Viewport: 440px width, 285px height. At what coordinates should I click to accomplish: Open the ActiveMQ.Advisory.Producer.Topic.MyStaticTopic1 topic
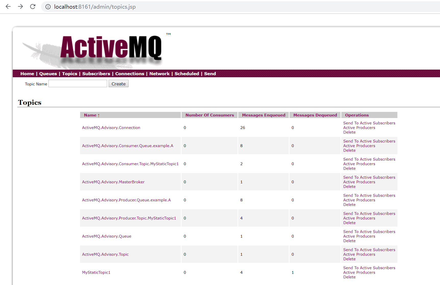(x=129, y=218)
